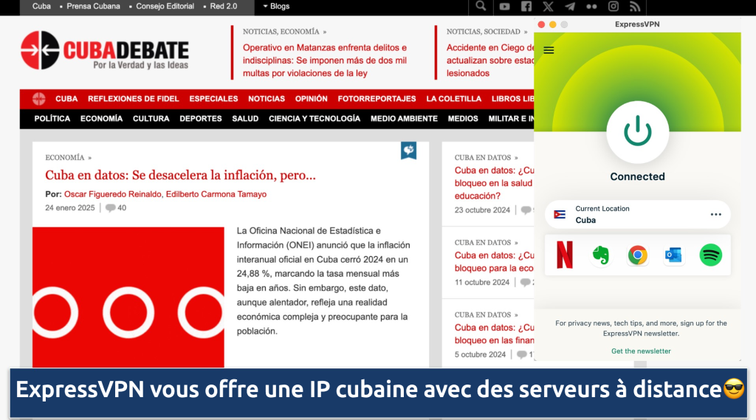
Task: Open Cubadebate Instagram icon
Action: (x=613, y=6)
